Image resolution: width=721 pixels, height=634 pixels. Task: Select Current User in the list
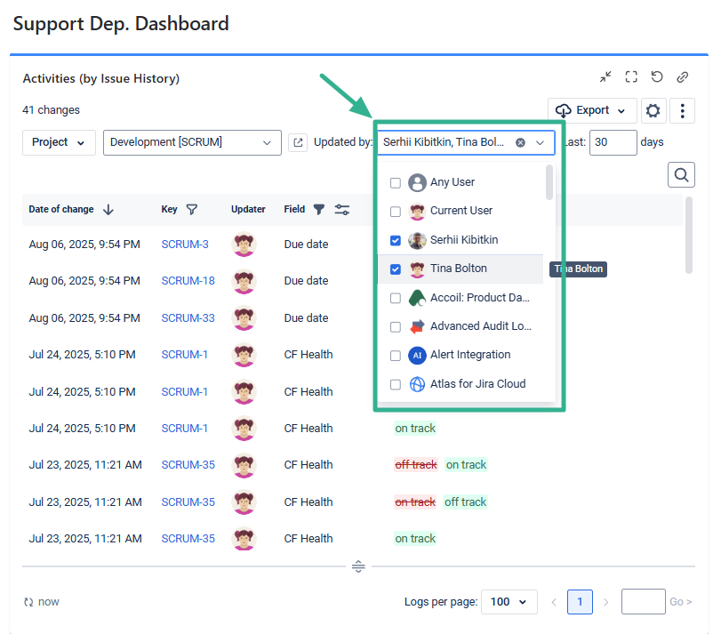461,211
